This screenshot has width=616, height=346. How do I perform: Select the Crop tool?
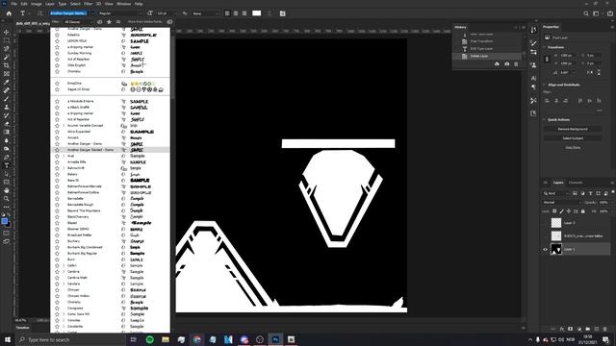click(x=7, y=65)
